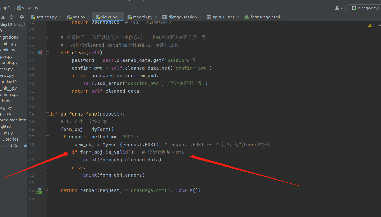381x217 pixels.
Task: Click the 'password = self.cleaned_data.get' line
Action: [133, 60]
